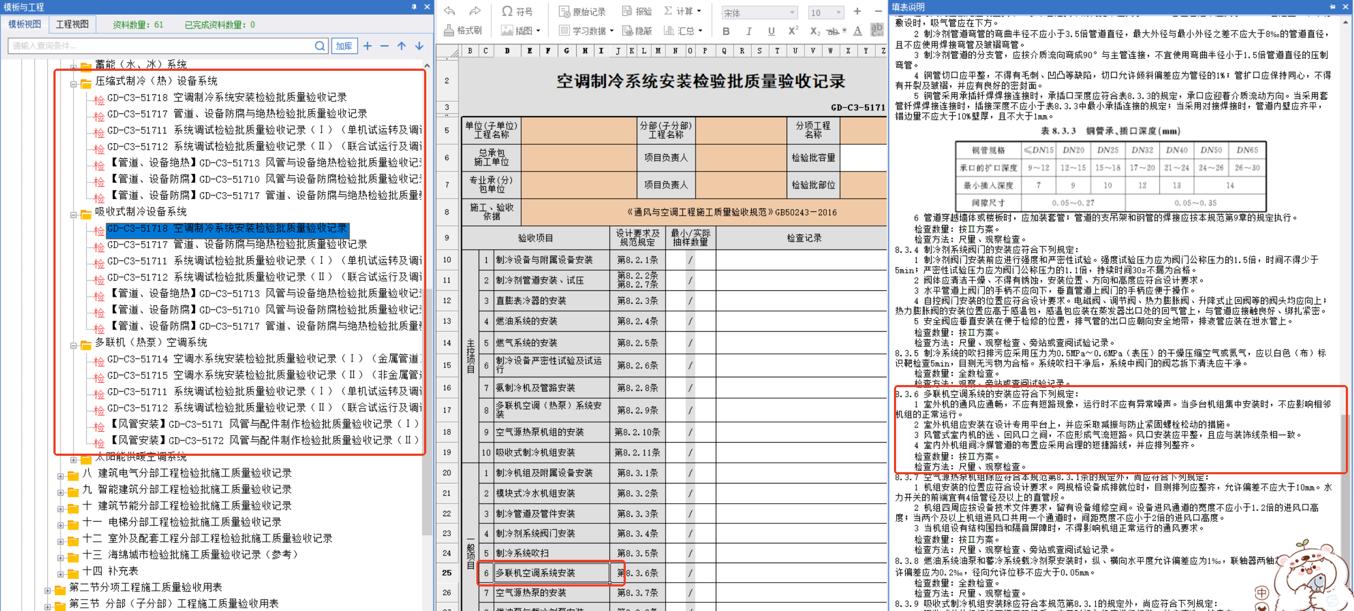Select GD-C3-51718 under 压缩式制冷（热）设备系统
Screen dimensions: 1354x611
tap(227, 97)
